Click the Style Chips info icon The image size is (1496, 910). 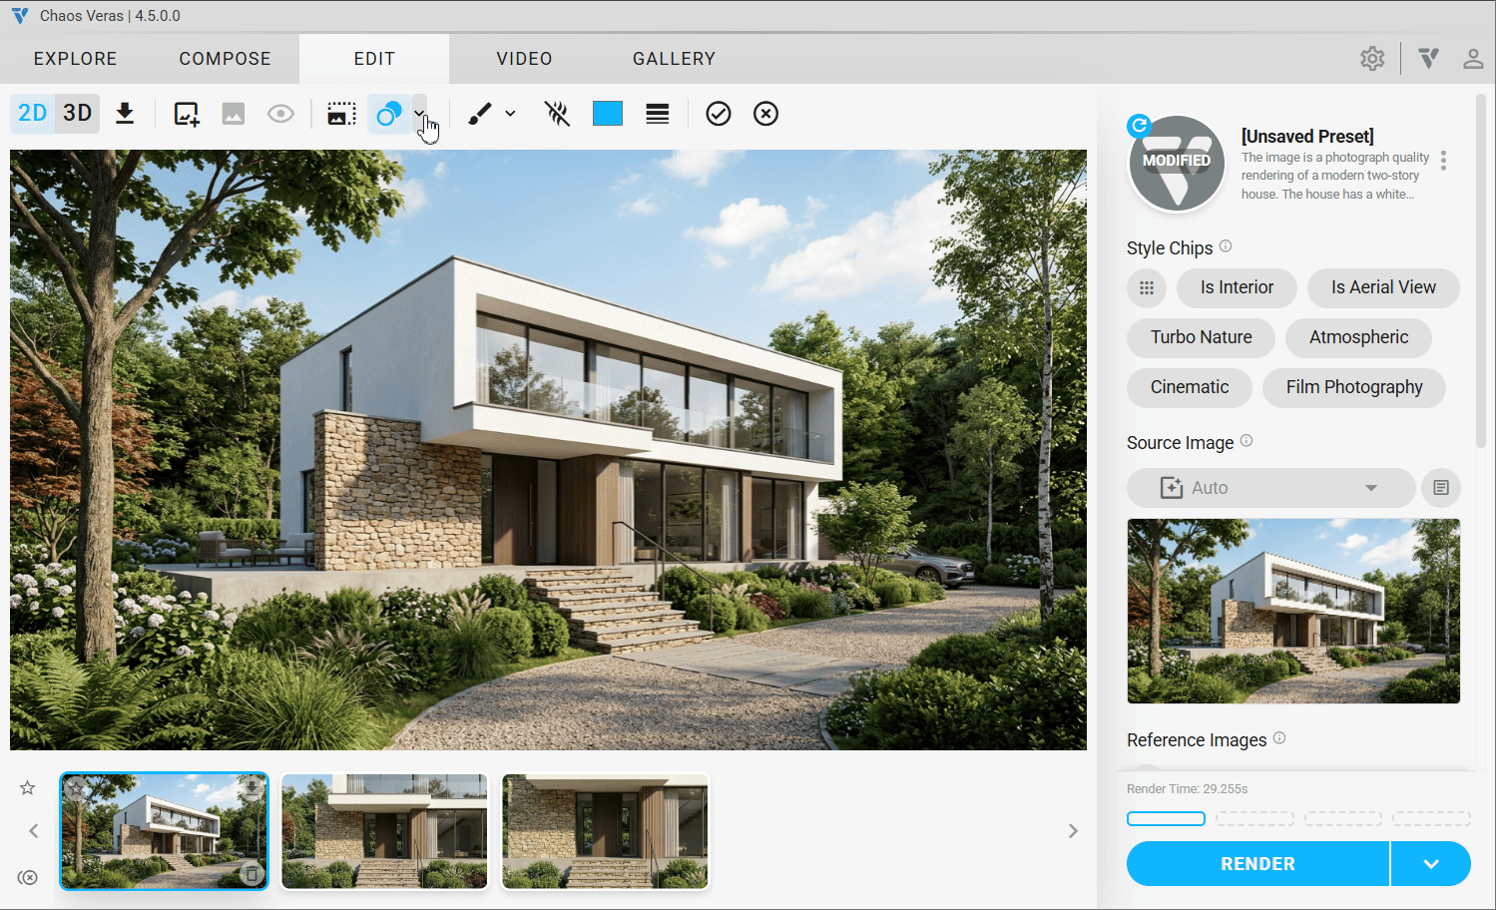point(1226,246)
